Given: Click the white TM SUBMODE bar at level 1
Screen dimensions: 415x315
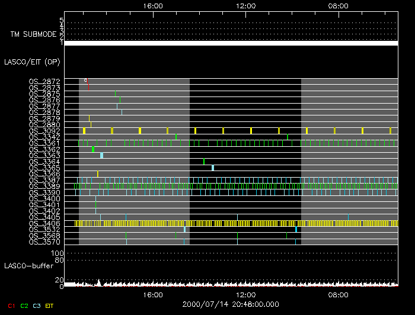Looking at the screenshot, I should pyautogui.click(x=231, y=43).
